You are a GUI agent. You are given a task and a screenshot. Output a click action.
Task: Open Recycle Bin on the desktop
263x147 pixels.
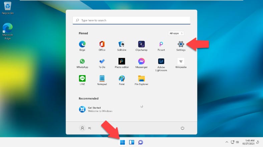[x=8, y=8]
